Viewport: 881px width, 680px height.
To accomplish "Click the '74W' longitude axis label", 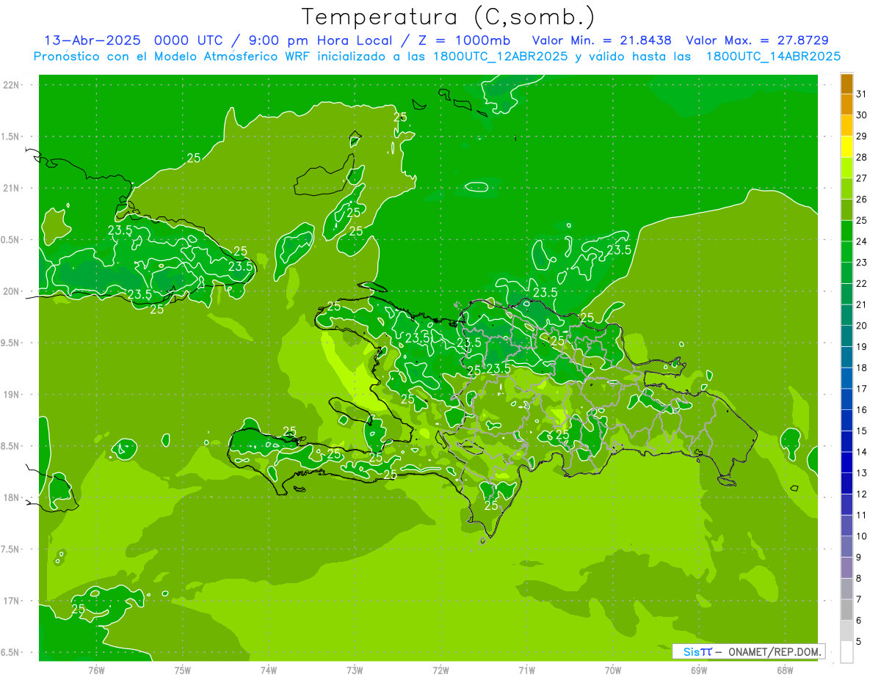I will click(x=268, y=670).
